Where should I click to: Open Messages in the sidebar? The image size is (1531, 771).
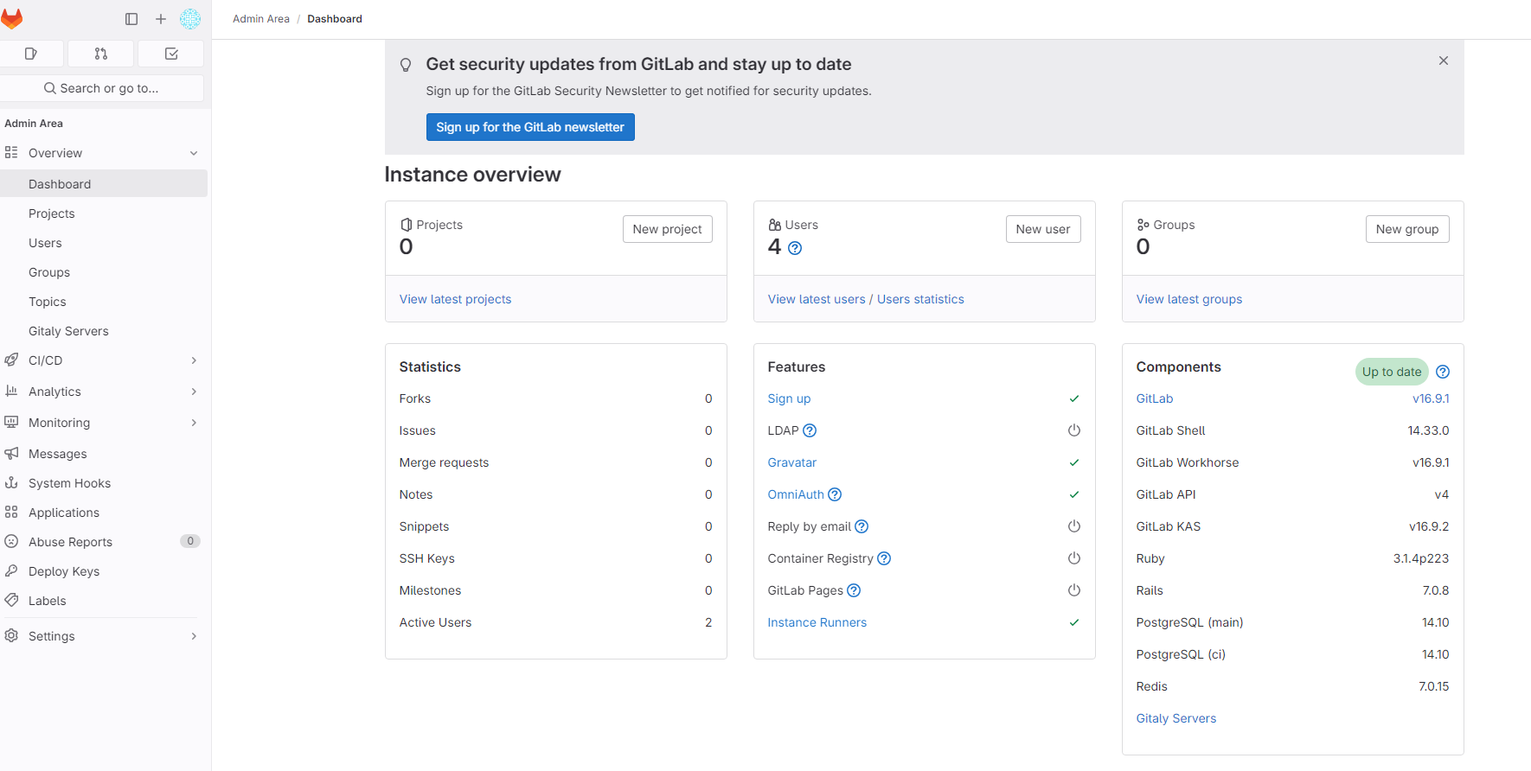pos(104,454)
